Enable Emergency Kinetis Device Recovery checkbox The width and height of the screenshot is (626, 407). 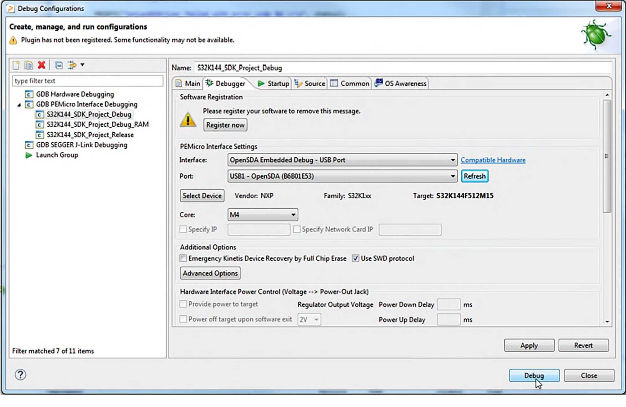[183, 258]
